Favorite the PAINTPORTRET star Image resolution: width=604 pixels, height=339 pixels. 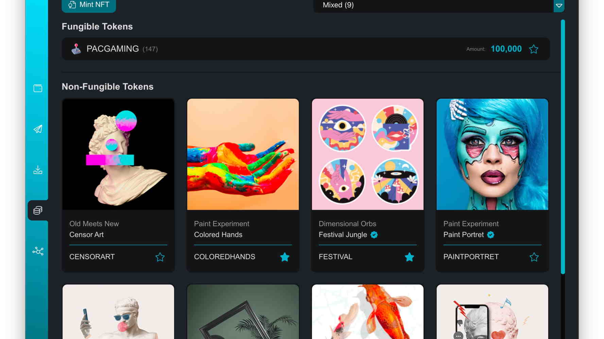point(534,257)
